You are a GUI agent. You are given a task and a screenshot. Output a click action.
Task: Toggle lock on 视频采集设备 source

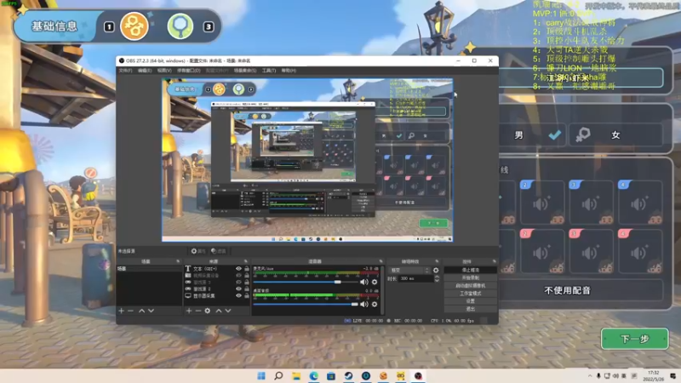click(x=247, y=275)
